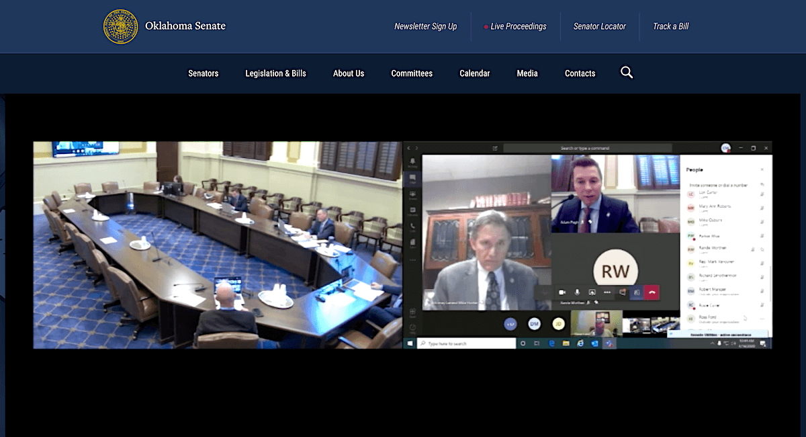Expand the Senators navigation menu
The image size is (806, 437).
(203, 73)
